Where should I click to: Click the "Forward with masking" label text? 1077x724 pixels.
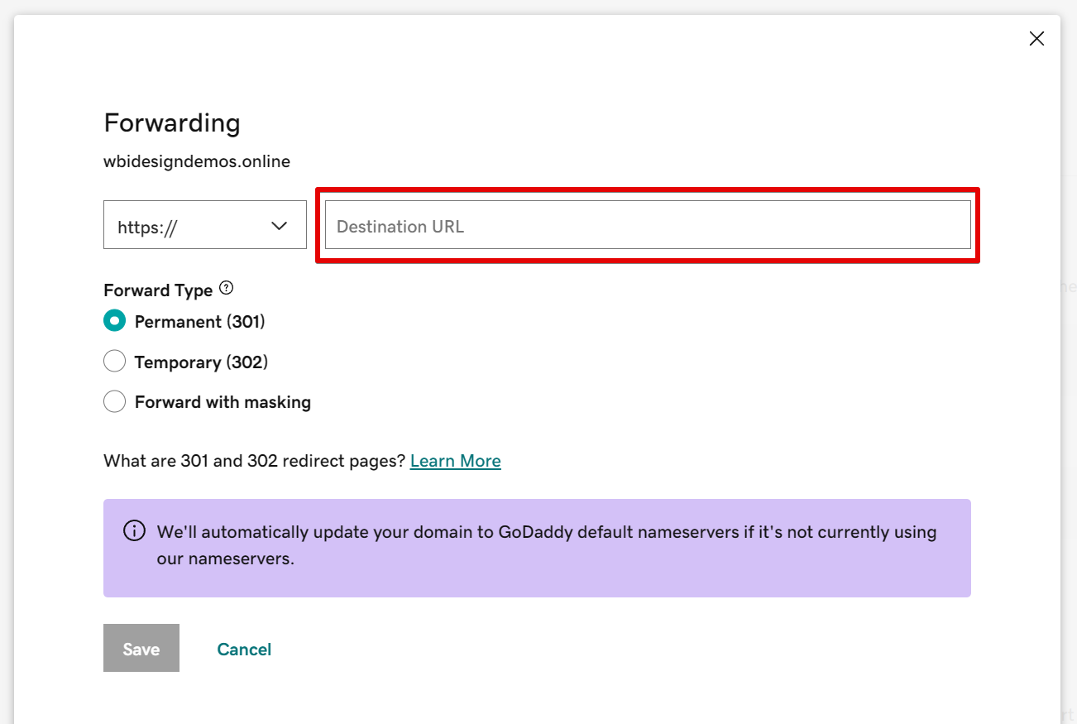[223, 403]
